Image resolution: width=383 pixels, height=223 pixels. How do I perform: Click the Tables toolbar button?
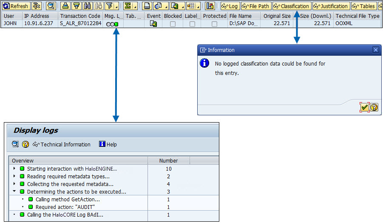(364, 6)
